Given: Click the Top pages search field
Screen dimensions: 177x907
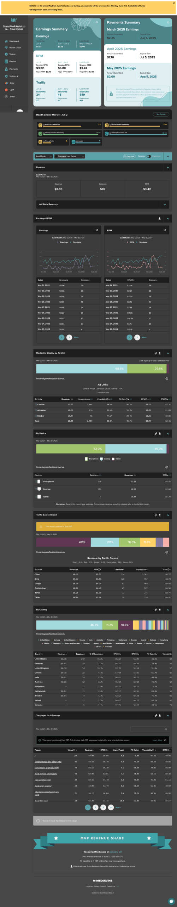Looking at the screenshot, I should (x=150, y=729).
